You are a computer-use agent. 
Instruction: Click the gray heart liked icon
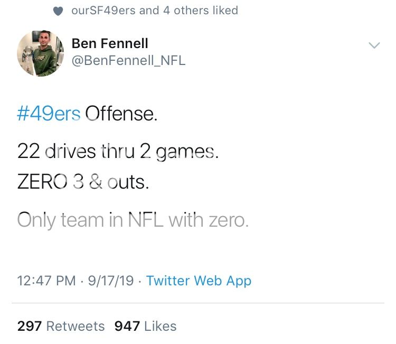(x=59, y=11)
